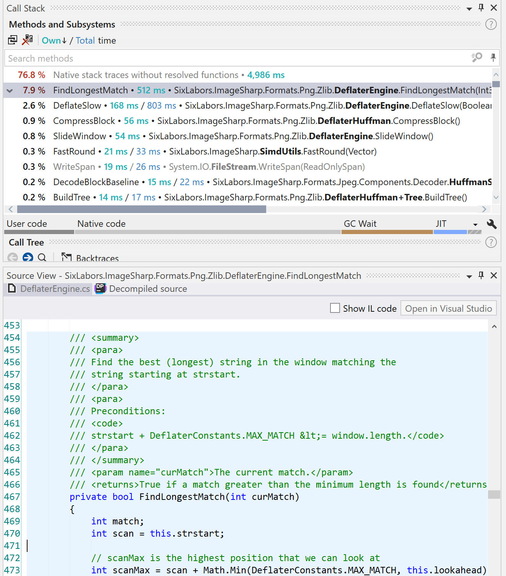
Task: Click the horizontal scroll right arrow in methods list
Action: [x=484, y=209]
